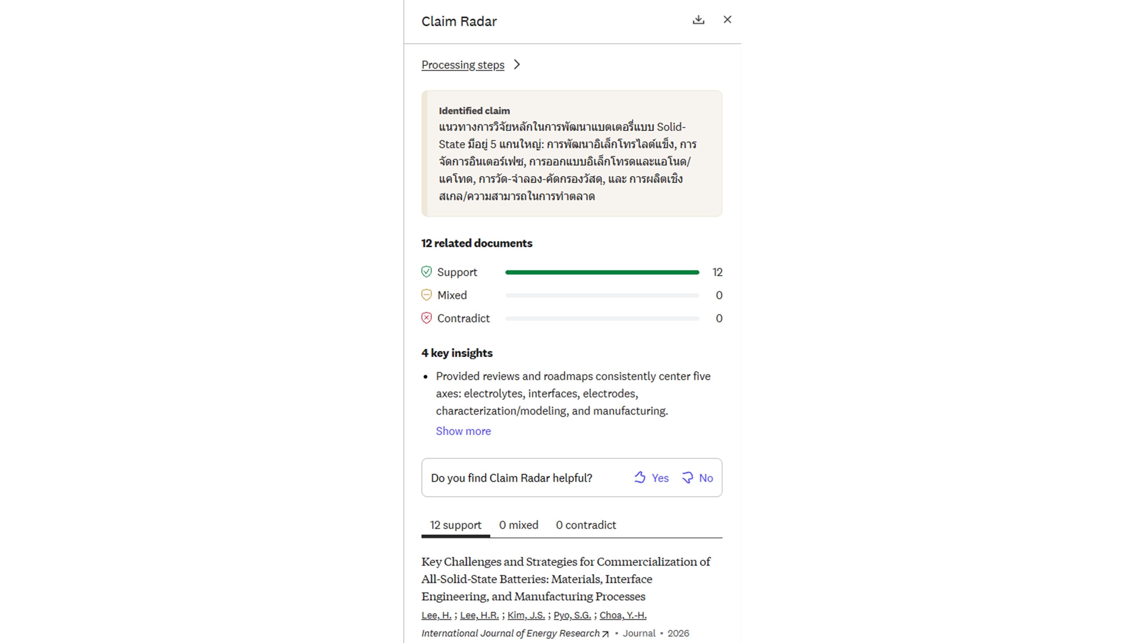Click the thumbs-up Yes icon
The width and height of the screenshot is (1144, 643).
coord(639,478)
